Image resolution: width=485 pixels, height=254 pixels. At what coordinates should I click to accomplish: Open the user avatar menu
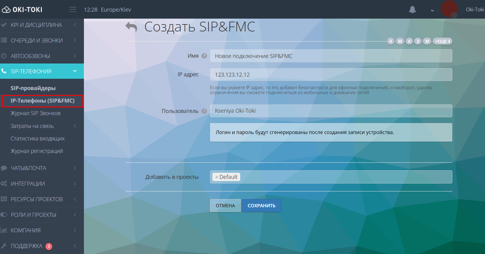[x=449, y=9]
